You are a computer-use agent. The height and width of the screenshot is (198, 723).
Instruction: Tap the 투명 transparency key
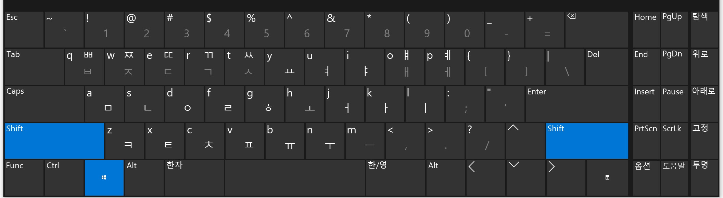pyautogui.click(x=704, y=178)
